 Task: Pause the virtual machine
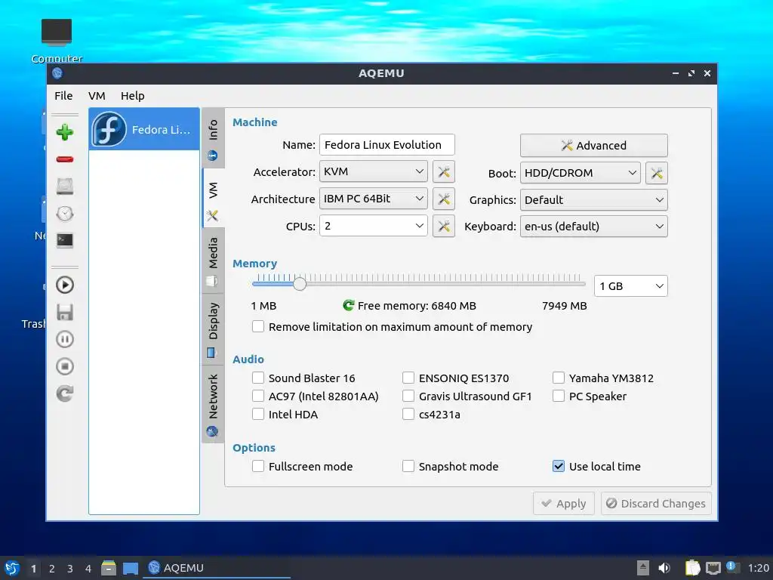65,339
